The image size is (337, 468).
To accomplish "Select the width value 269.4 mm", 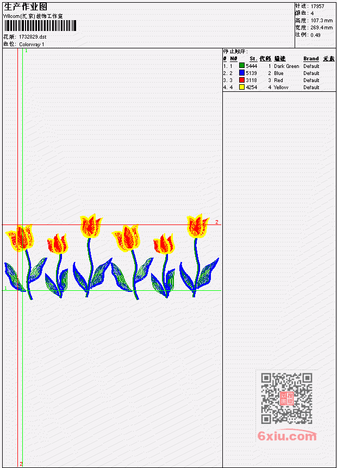I will point(322,28).
